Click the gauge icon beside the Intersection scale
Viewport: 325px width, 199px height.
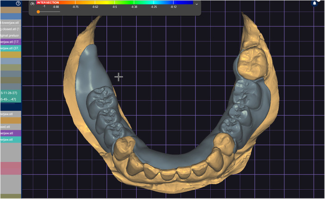coord(32,4)
